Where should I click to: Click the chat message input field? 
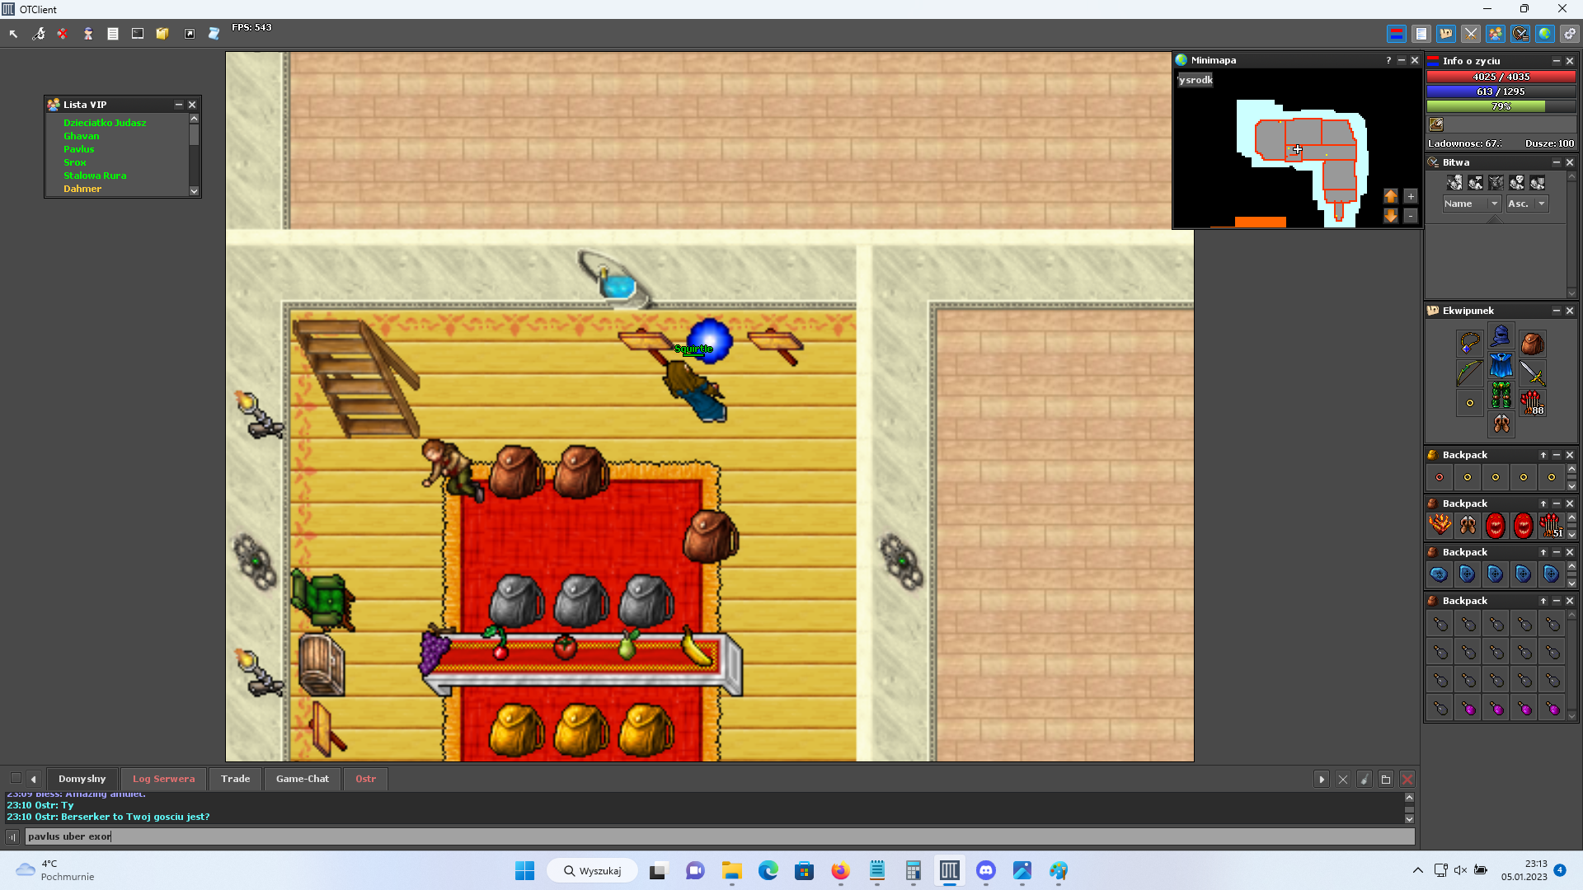click(x=719, y=836)
